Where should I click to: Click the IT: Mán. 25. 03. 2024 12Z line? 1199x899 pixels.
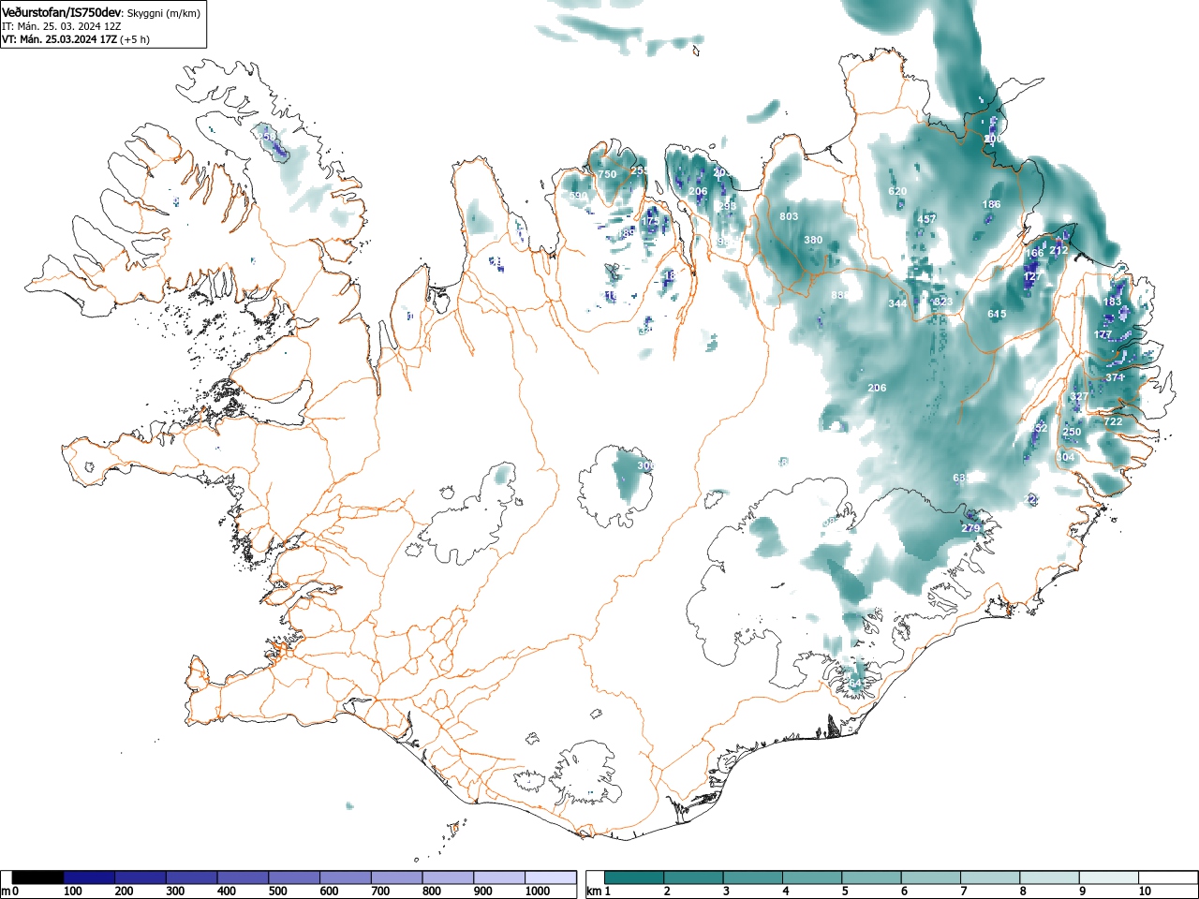tap(62, 26)
